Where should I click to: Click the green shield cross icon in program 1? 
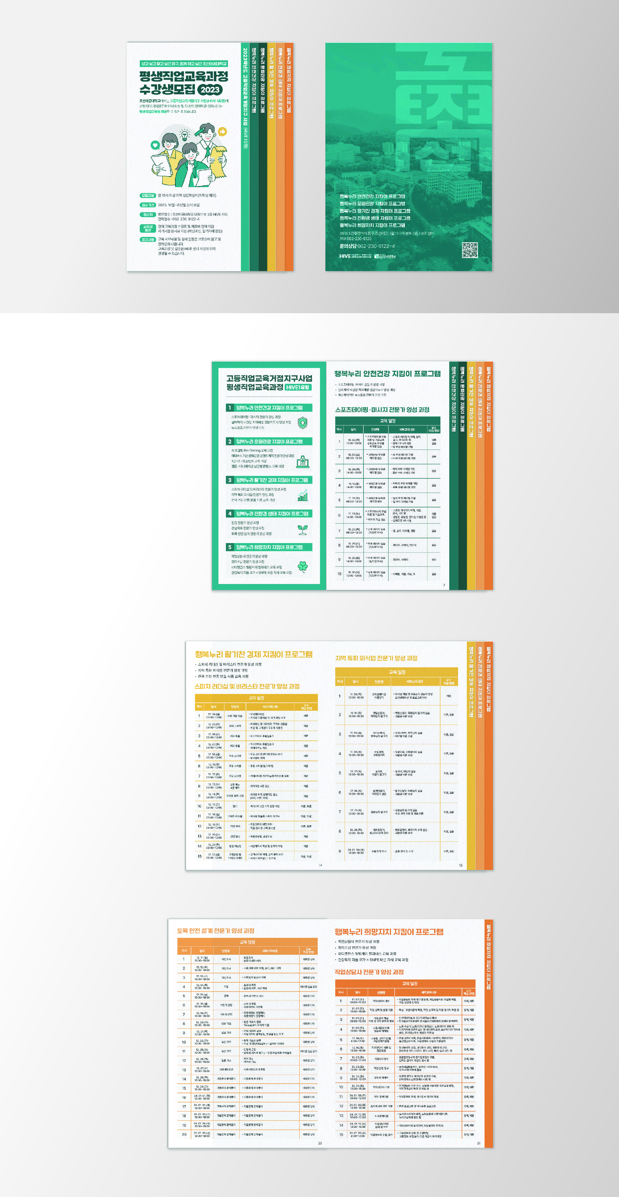(302, 422)
